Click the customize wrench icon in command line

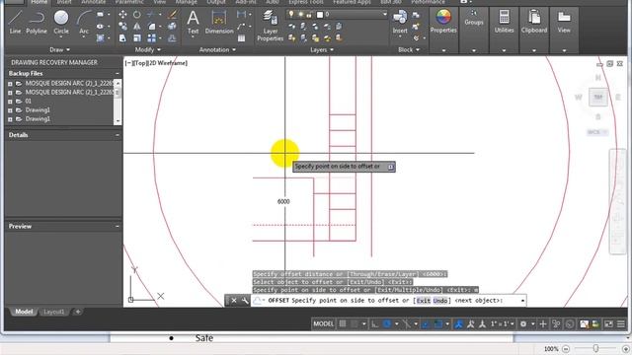coord(245,301)
